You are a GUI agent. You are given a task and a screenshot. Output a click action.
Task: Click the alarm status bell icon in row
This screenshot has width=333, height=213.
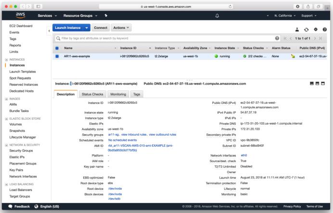coord(293,56)
